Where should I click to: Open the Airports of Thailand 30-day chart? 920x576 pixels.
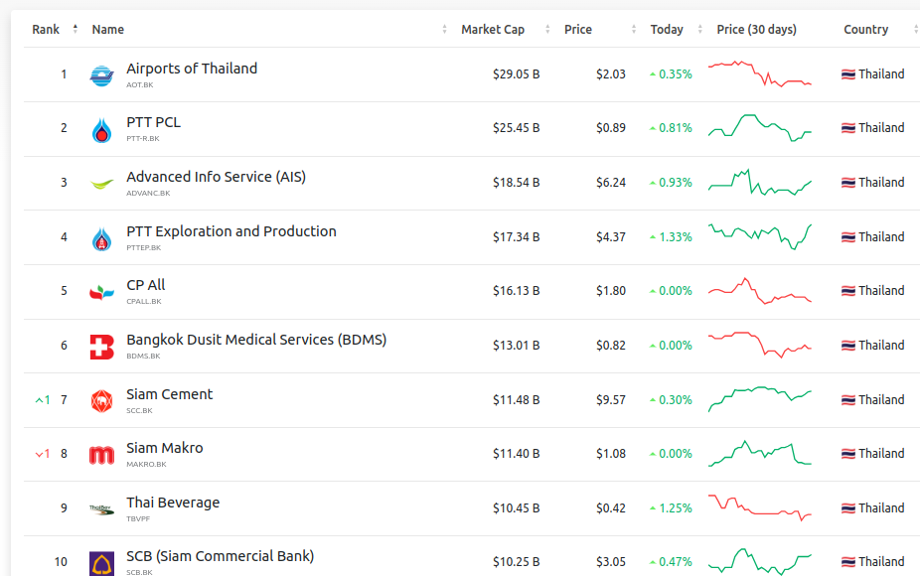759,74
